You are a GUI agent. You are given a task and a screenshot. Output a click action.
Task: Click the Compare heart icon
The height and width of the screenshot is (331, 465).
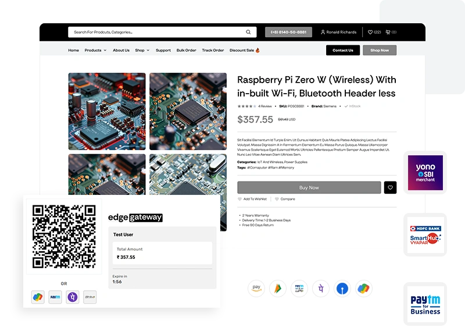coord(277,199)
